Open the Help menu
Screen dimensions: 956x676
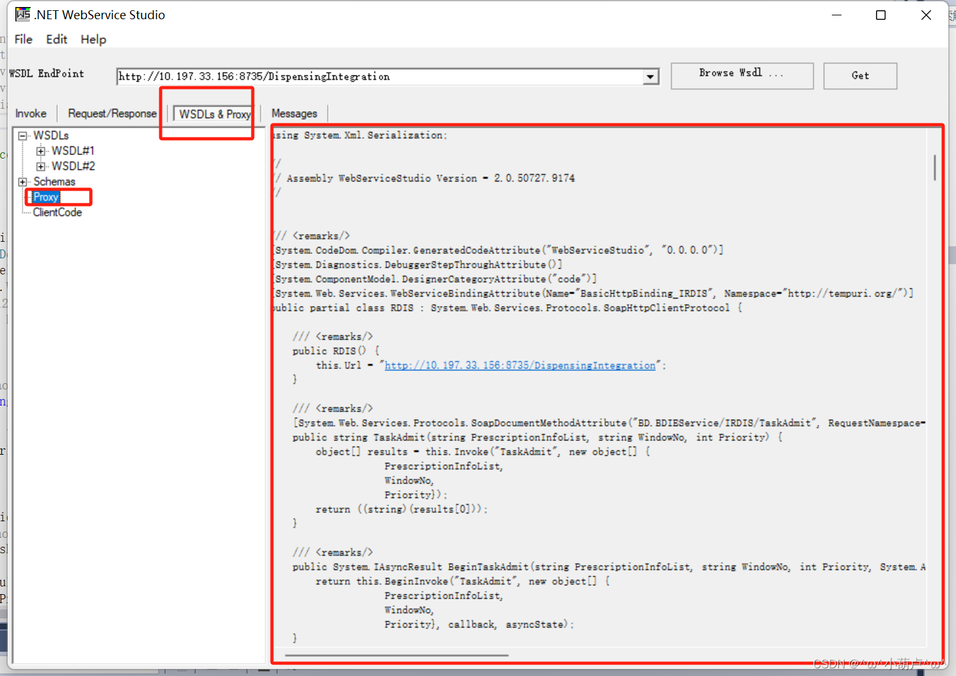pyautogui.click(x=93, y=39)
